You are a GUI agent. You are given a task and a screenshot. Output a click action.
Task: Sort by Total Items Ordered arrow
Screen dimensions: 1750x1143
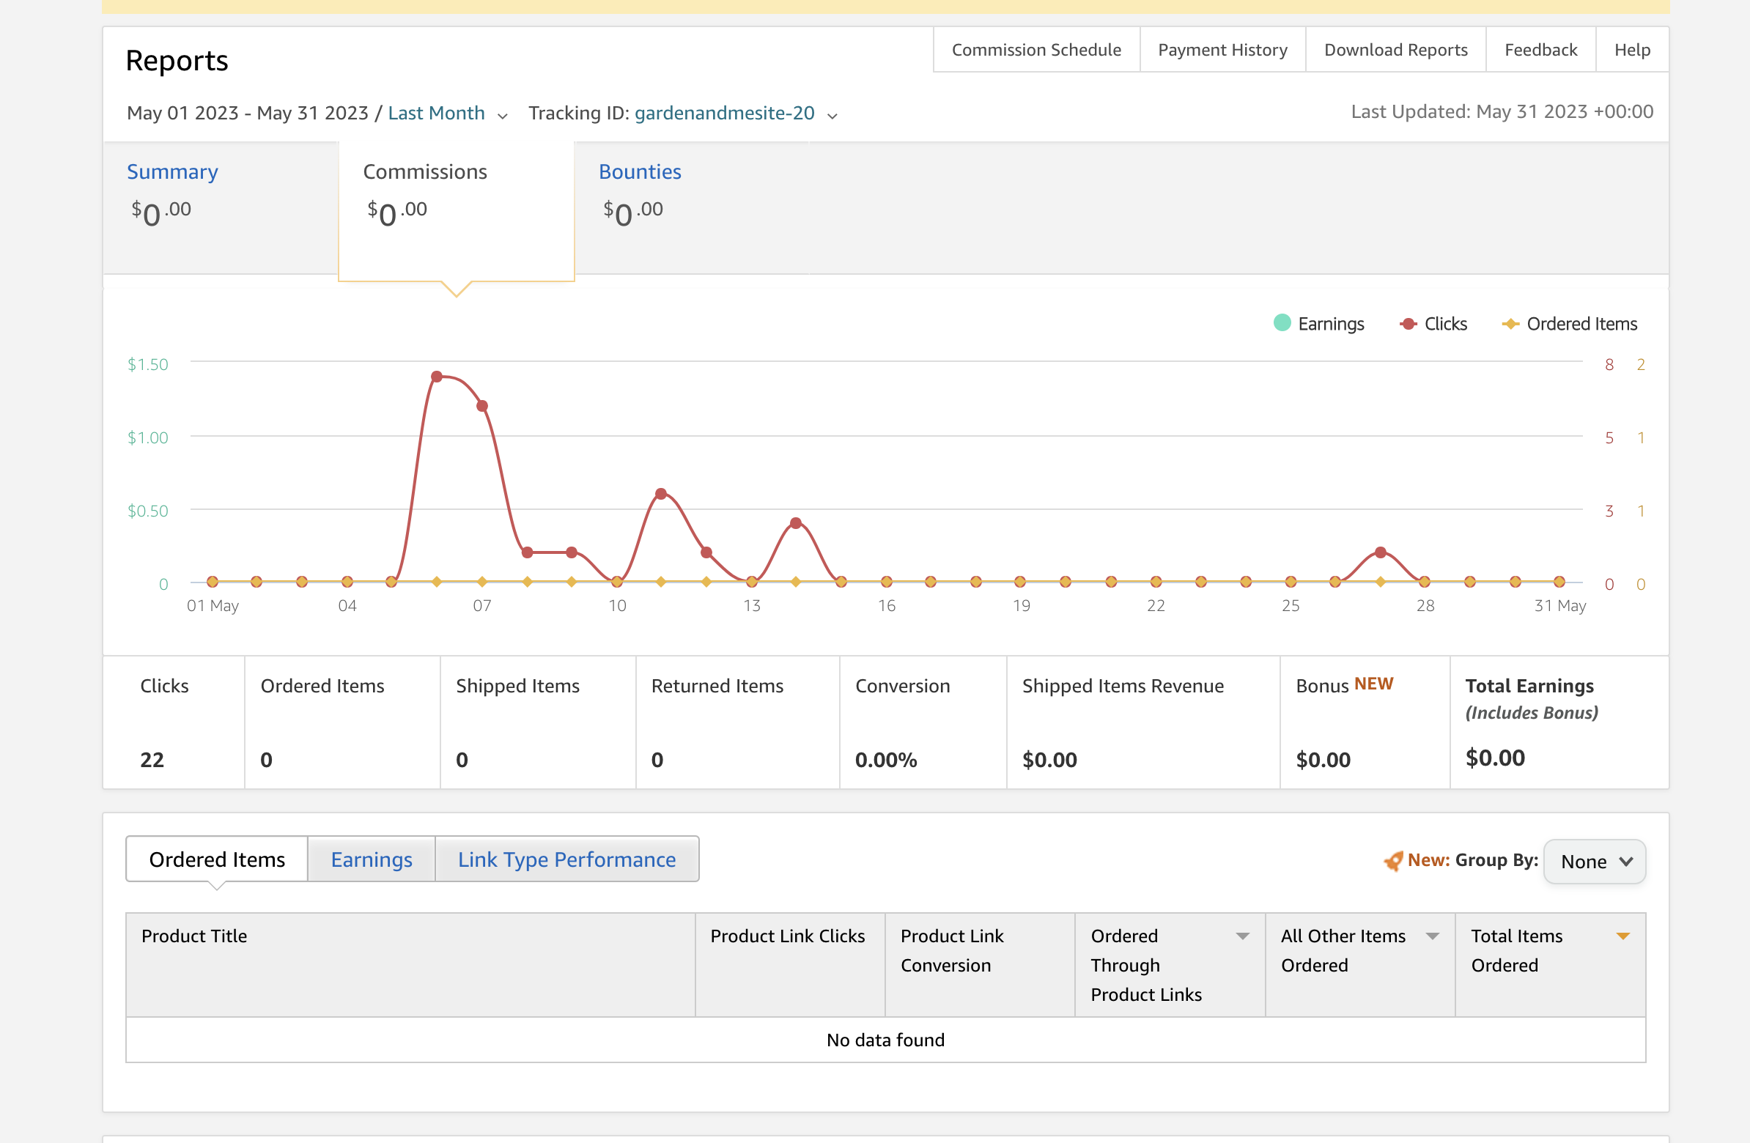click(x=1622, y=936)
